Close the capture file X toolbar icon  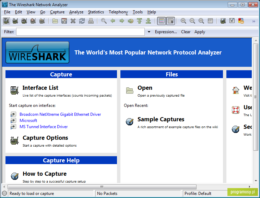[73, 21]
